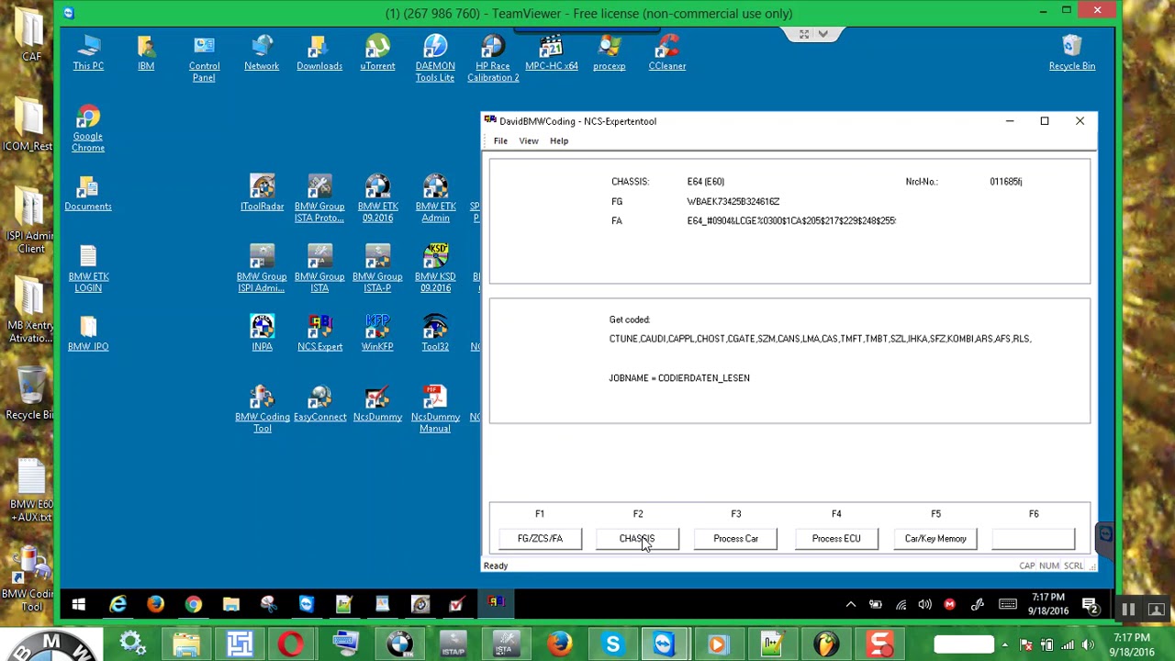1175x661 pixels.
Task: Click the CHASSIS button
Action: click(x=637, y=539)
